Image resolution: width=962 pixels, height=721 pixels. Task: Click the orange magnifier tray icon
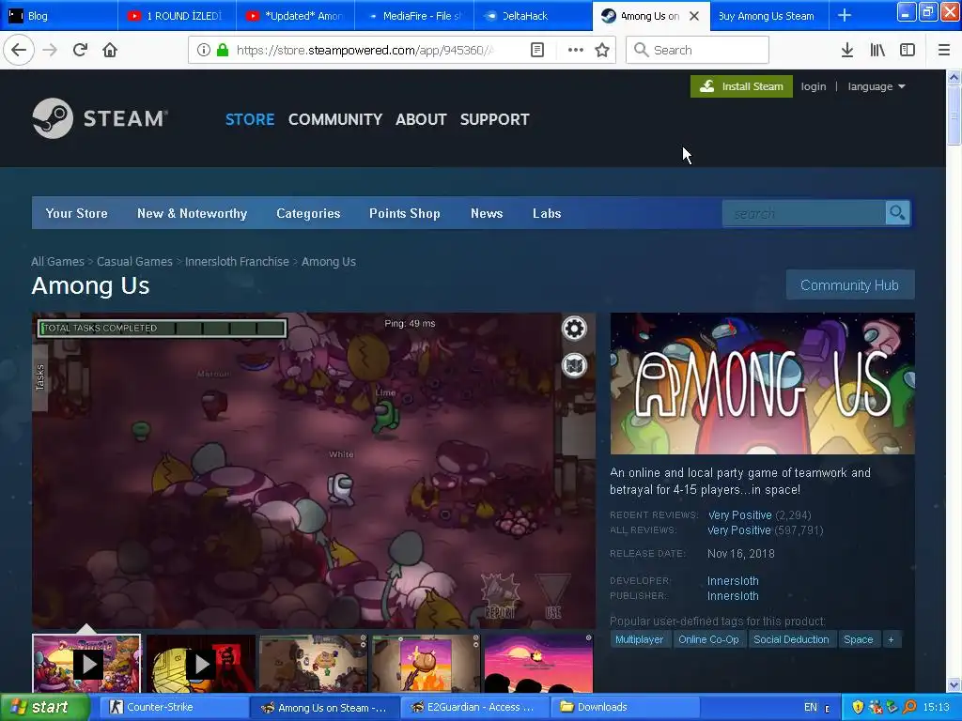pos(909,707)
